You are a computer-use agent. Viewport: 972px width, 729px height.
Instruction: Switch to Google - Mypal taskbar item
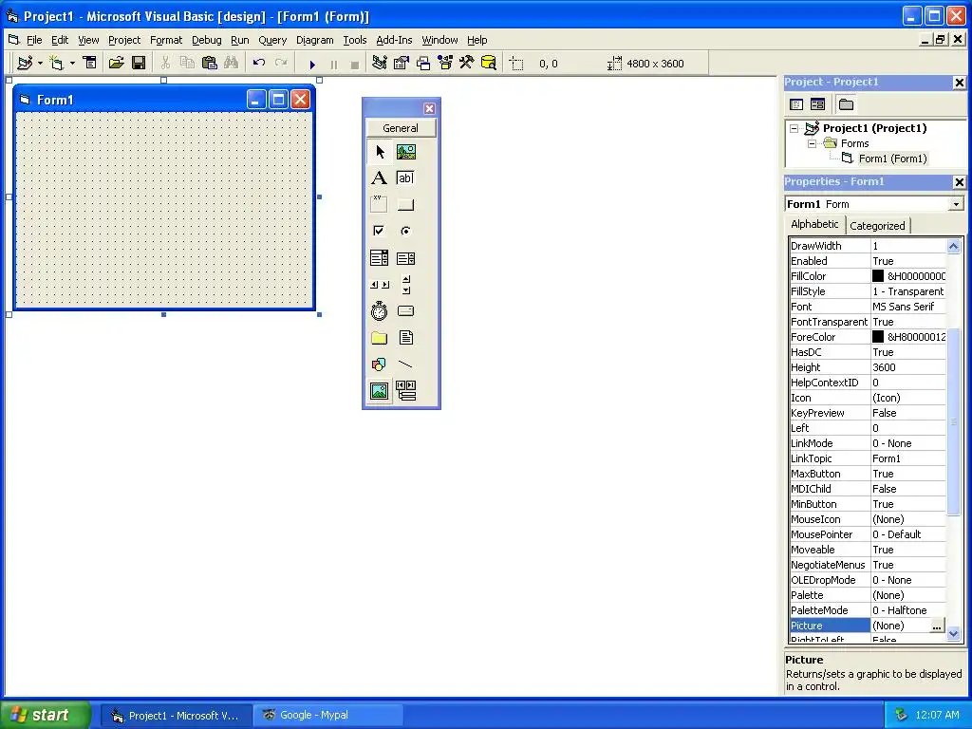[328, 716]
